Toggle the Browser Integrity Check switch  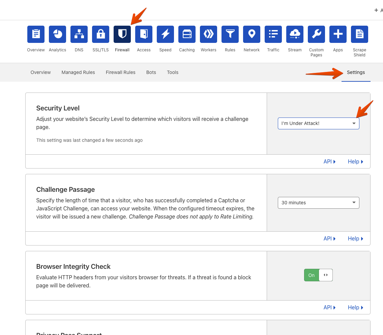(x=318, y=275)
